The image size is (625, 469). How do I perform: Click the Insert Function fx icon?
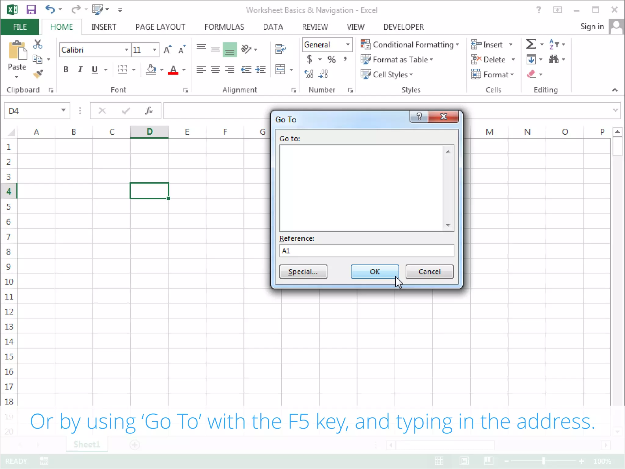click(149, 111)
